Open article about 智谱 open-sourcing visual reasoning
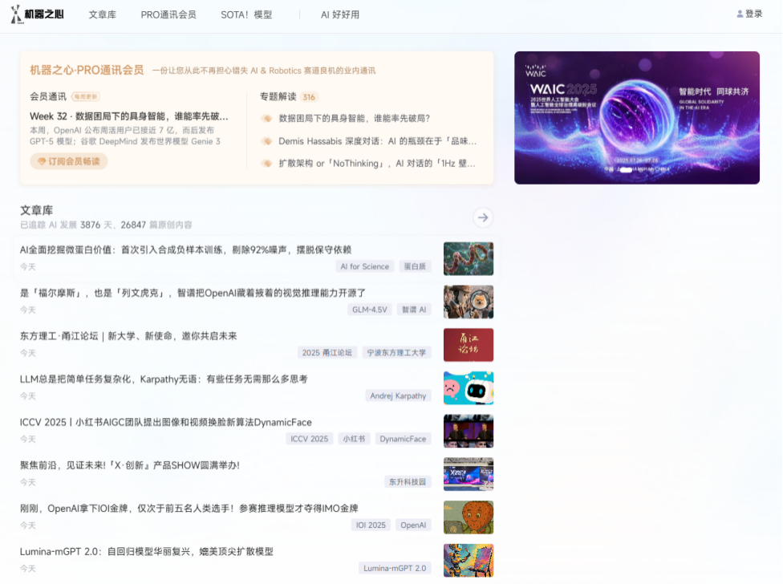 (193, 293)
